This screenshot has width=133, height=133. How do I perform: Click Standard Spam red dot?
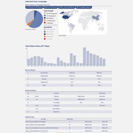click(45, 39)
